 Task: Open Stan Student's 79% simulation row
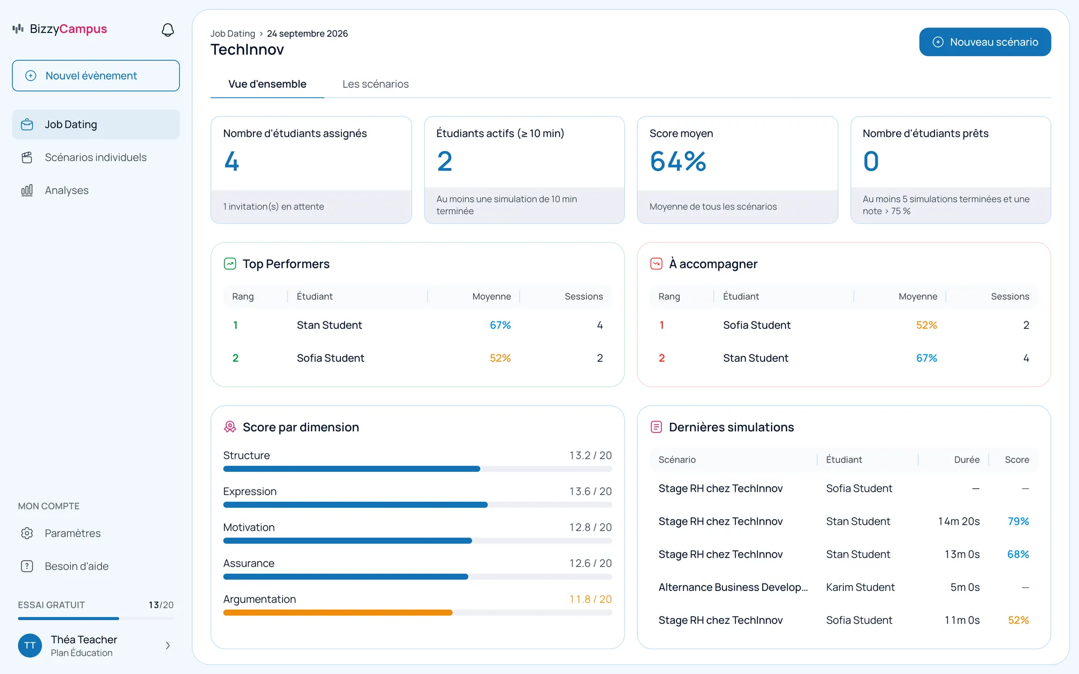[844, 521]
